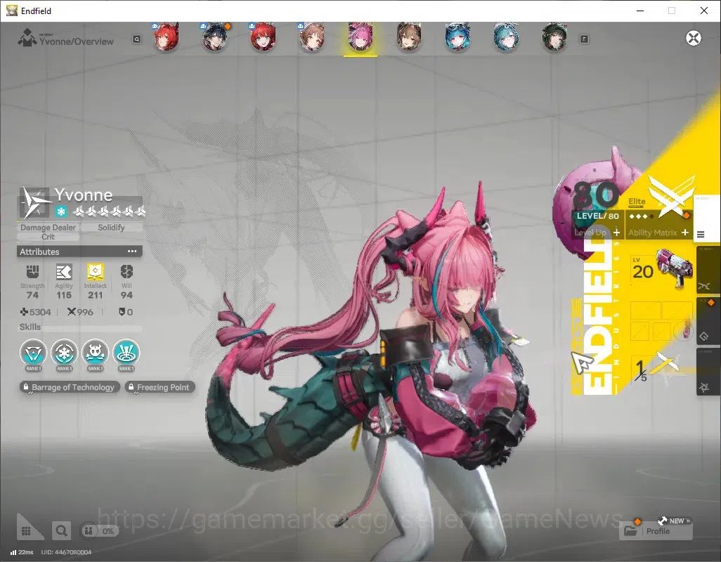Viewport: 721px width, 562px height.
Task: Click the E key next-operator icon
Action: 584,39
